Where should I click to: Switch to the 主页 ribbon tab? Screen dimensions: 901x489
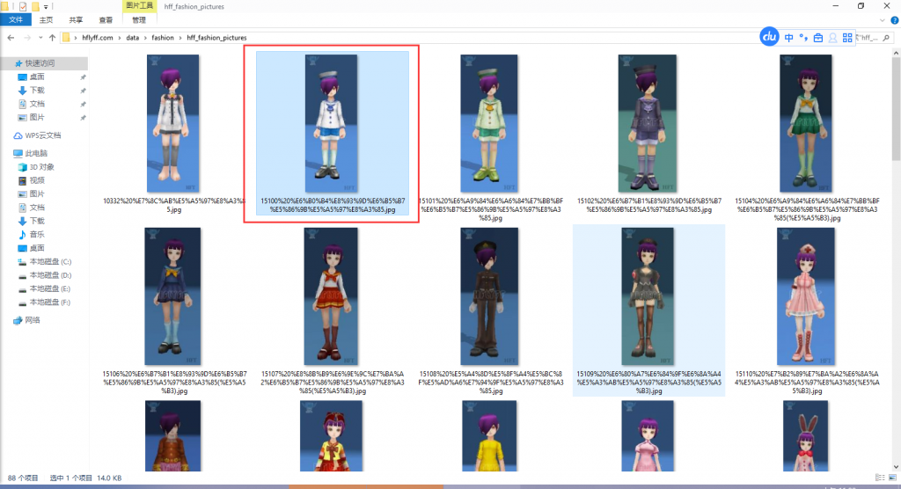pyautogui.click(x=46, y=20)
